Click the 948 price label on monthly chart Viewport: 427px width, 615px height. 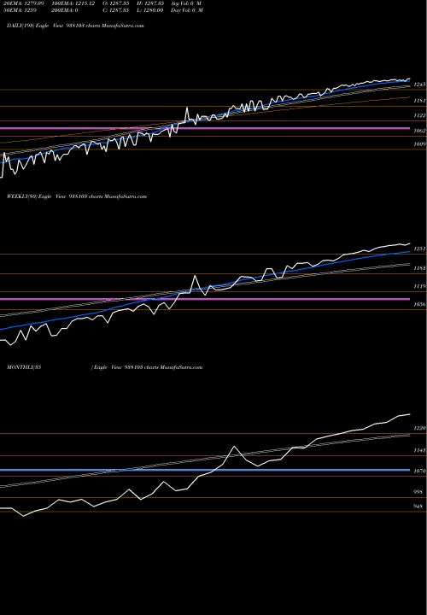tap(418, 507)
